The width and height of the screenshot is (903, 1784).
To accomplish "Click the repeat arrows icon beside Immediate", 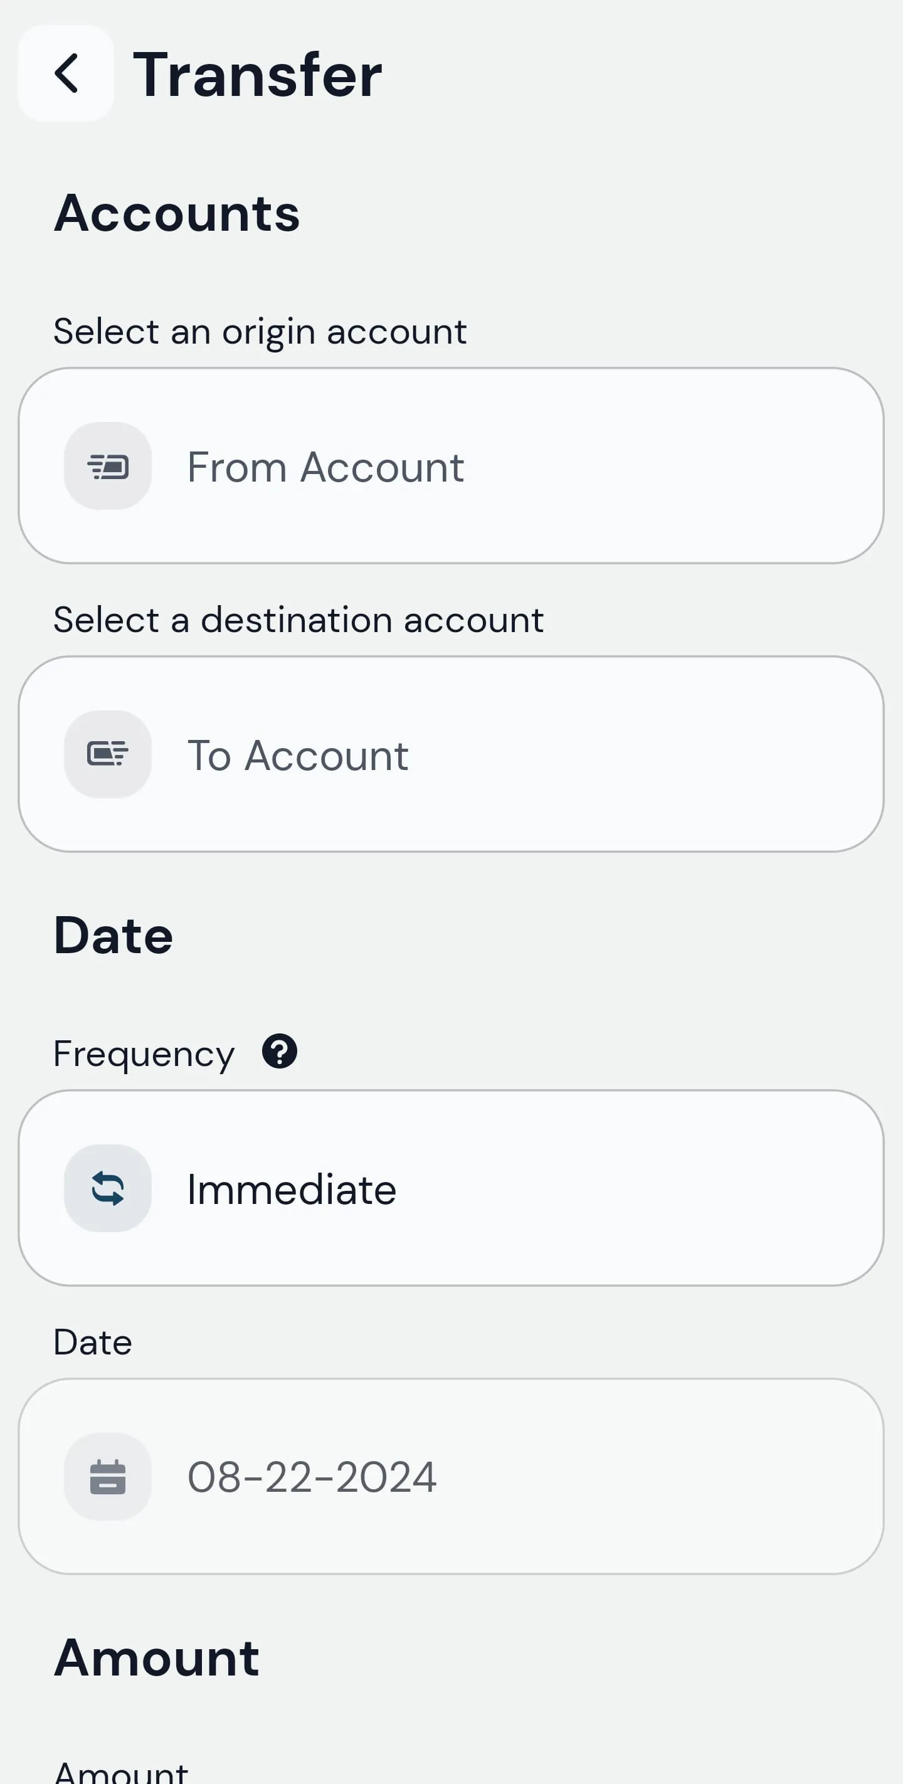I will click(x=108, y=1188).
